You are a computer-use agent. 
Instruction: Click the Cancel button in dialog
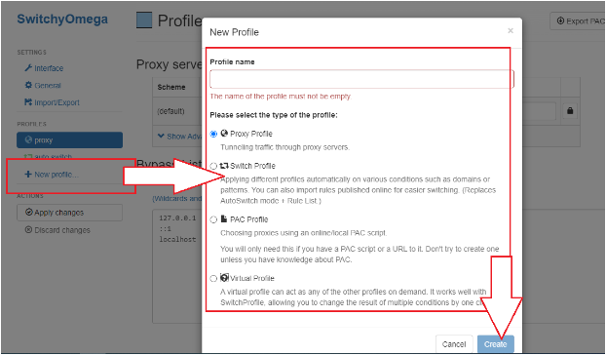tap(454, 344)
